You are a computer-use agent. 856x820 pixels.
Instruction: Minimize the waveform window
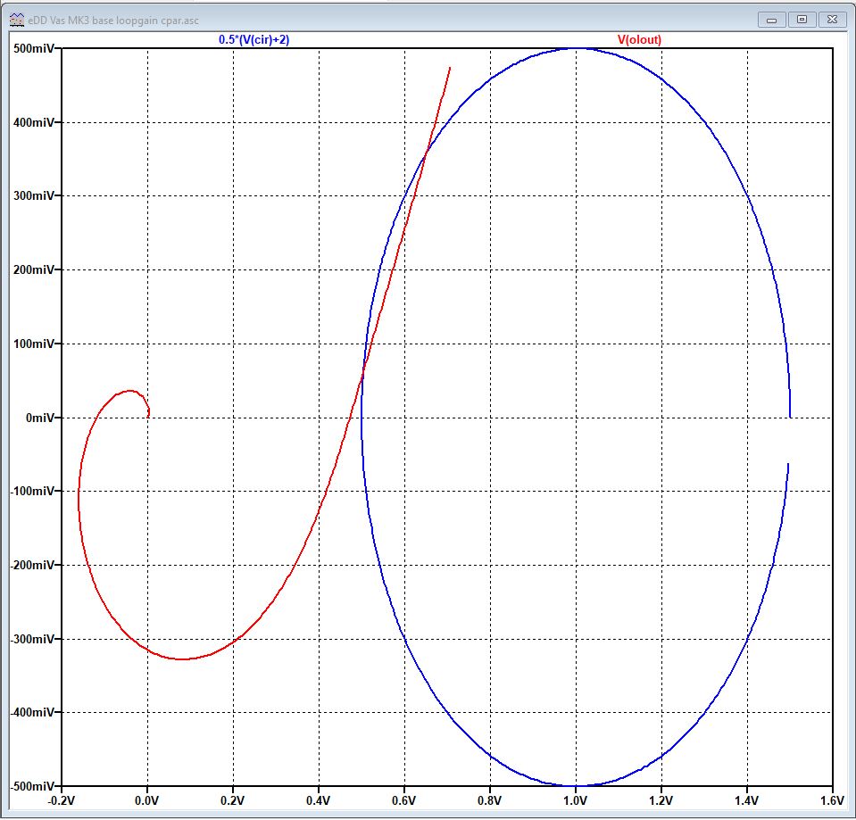(x=772, y=20)
